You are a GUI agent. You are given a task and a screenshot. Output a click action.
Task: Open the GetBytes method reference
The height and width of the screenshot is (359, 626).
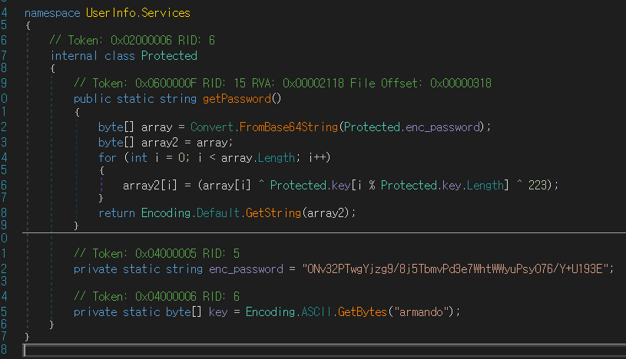coord(363,312)
